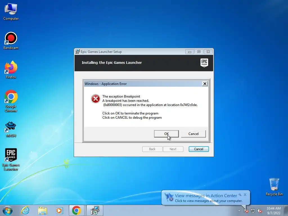288x216 pixels.
Task: Click Cancel in the Application Error dialog
Action: [193, 134]
